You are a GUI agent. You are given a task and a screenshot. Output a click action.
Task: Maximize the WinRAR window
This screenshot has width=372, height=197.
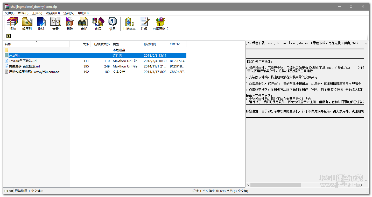coord(351,6)
